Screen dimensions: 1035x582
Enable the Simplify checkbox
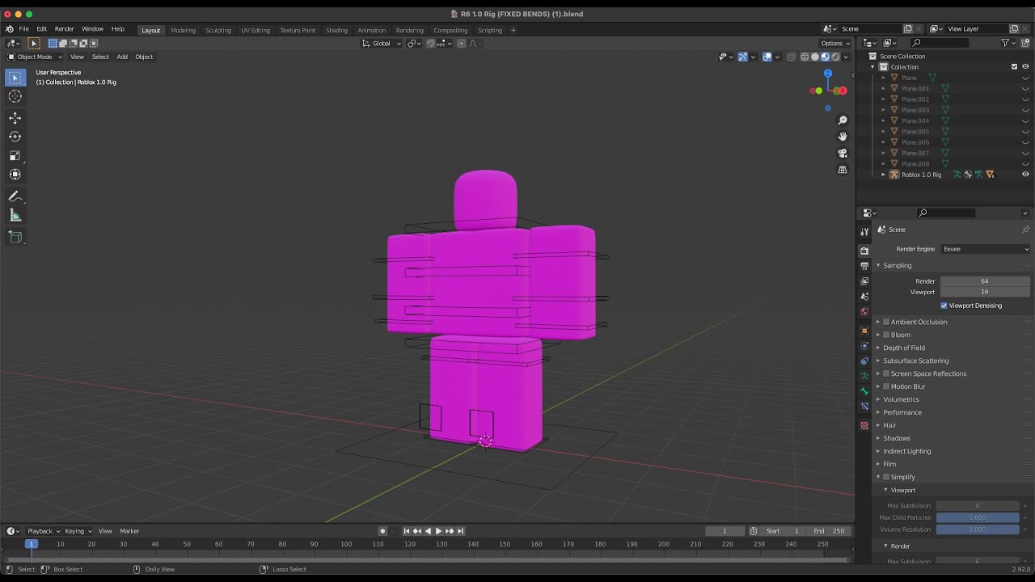886,477
